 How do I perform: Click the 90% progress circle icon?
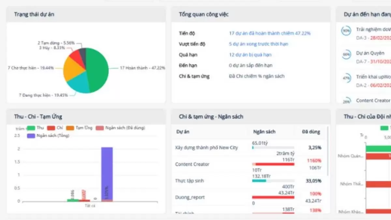tap(346, 31)
